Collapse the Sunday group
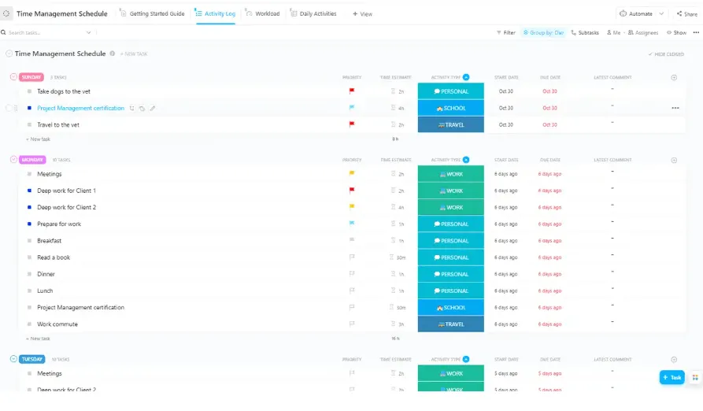Image resolution: width=703 pixels, height=411 pixels. [13, 77]
